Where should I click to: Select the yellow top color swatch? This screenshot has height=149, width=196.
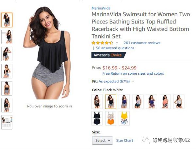click(x=124, y=118)
